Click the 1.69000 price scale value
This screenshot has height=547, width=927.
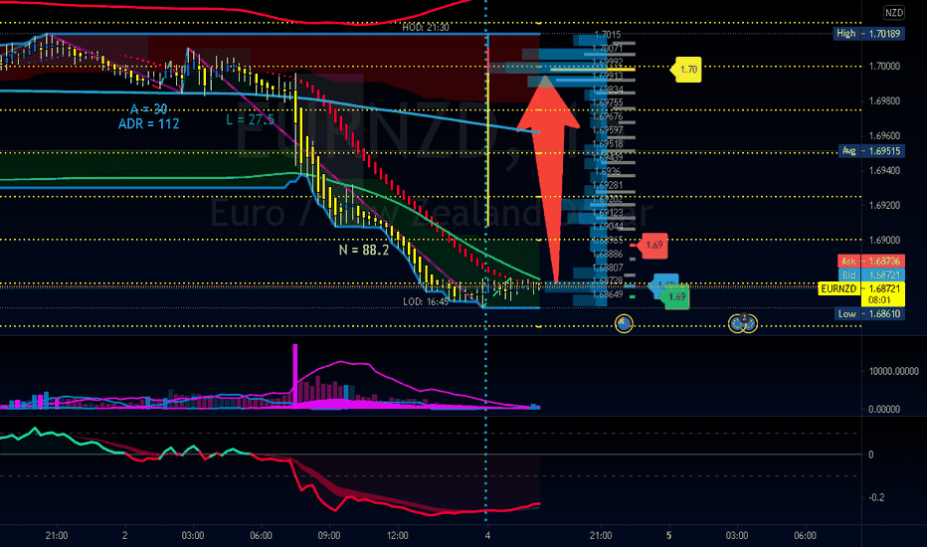(884, 241)
